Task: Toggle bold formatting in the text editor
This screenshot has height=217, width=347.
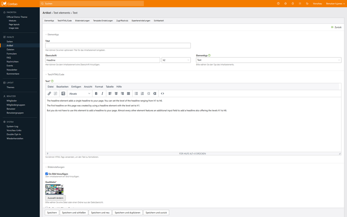Action: click(x=96, y=93)
